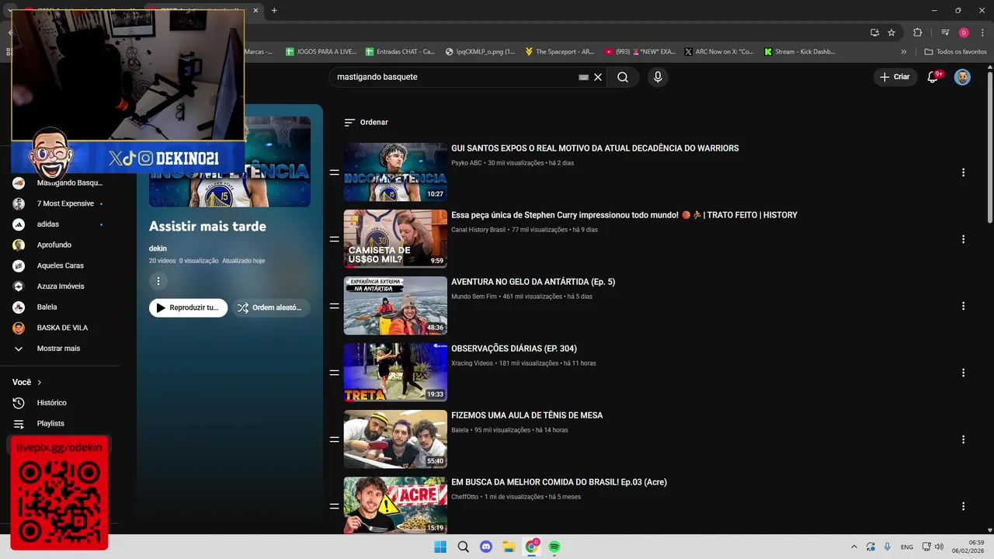Click the Criar button

[x=894, y=77]
